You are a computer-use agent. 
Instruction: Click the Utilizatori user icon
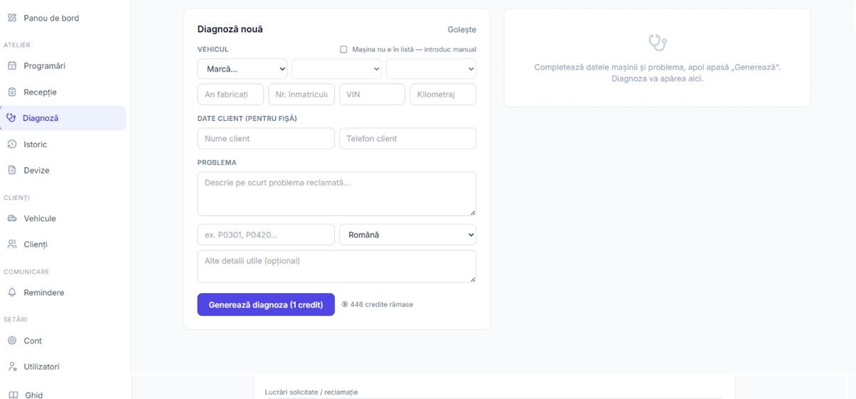[x=12, y=366]
